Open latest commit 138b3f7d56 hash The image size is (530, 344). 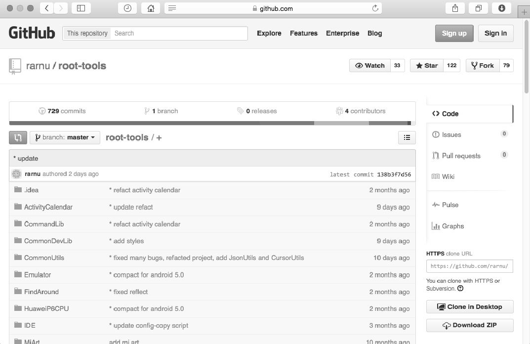[x=394, y=174]
